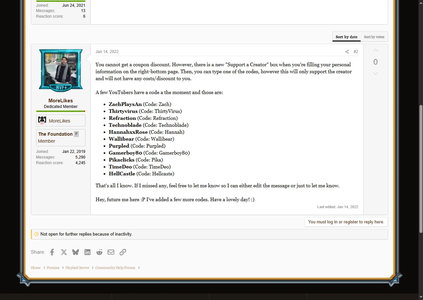Image resolution: width=423 pixels, height=300 pixels.
Task: Go to Community Help Forum breadcrumb
Action: click(115, 268)
